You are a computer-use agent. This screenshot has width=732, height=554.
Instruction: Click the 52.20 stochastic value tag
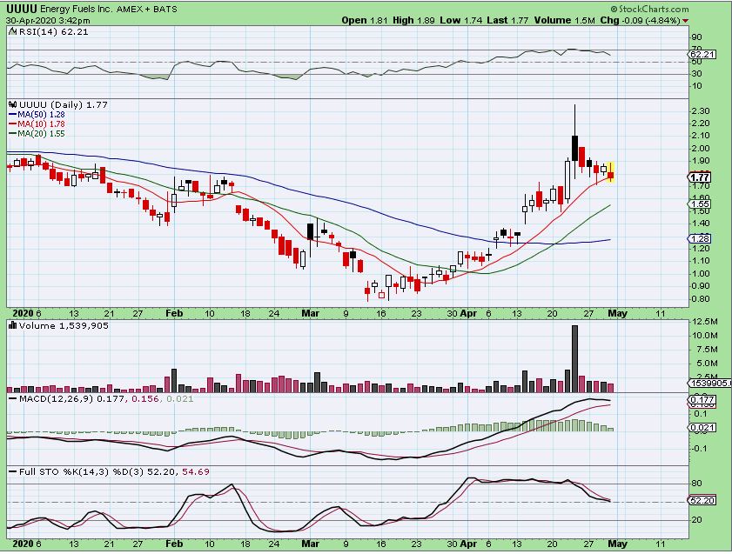[702, 501]
